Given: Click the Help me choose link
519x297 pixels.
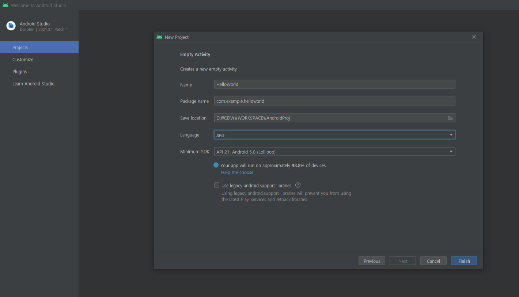Looking at the screenshot, I should (x=237, y=172).
